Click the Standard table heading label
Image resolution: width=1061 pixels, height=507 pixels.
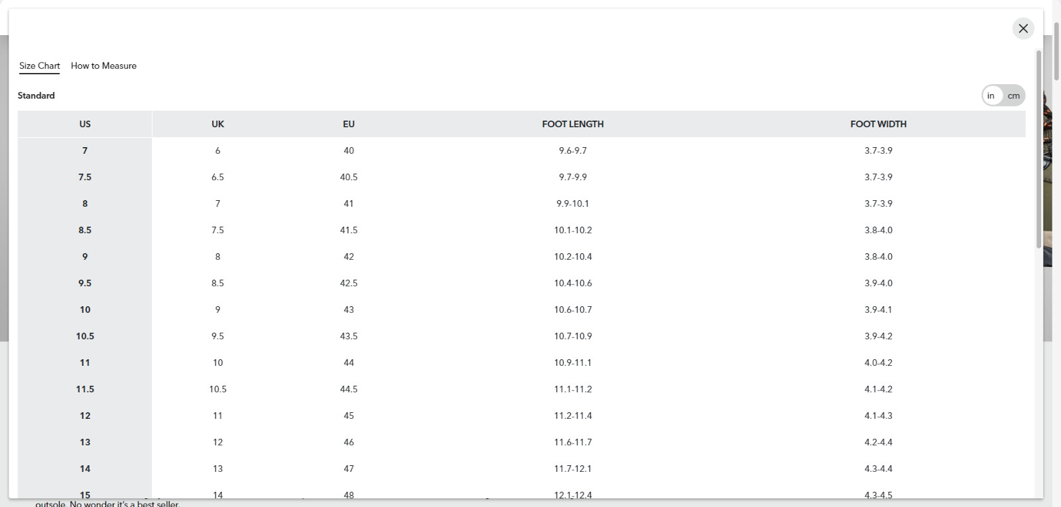click(36, 95)
